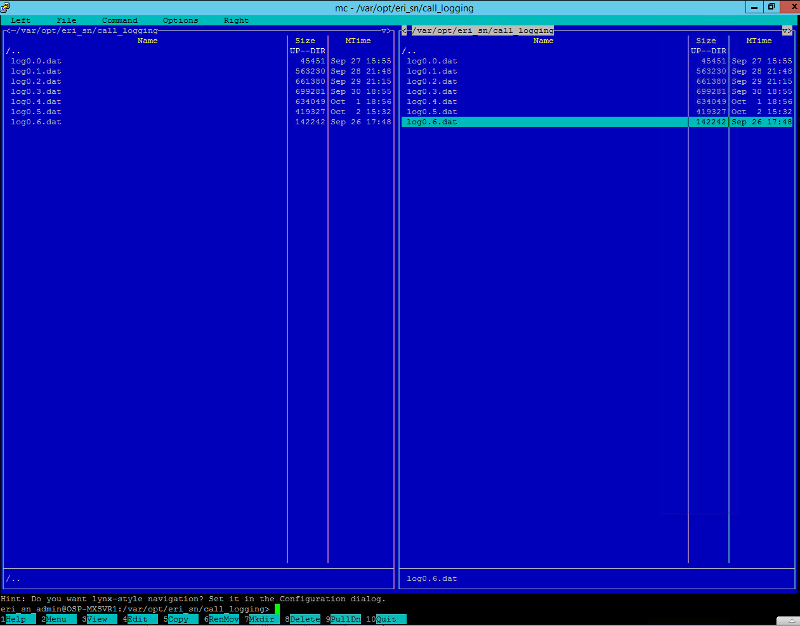Click the shell command line prompt
Image resolution: width=800 pixels, height=626 pixels.
click(277, 608)
